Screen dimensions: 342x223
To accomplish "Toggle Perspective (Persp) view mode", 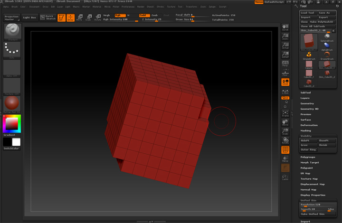I will click(285, 64).
